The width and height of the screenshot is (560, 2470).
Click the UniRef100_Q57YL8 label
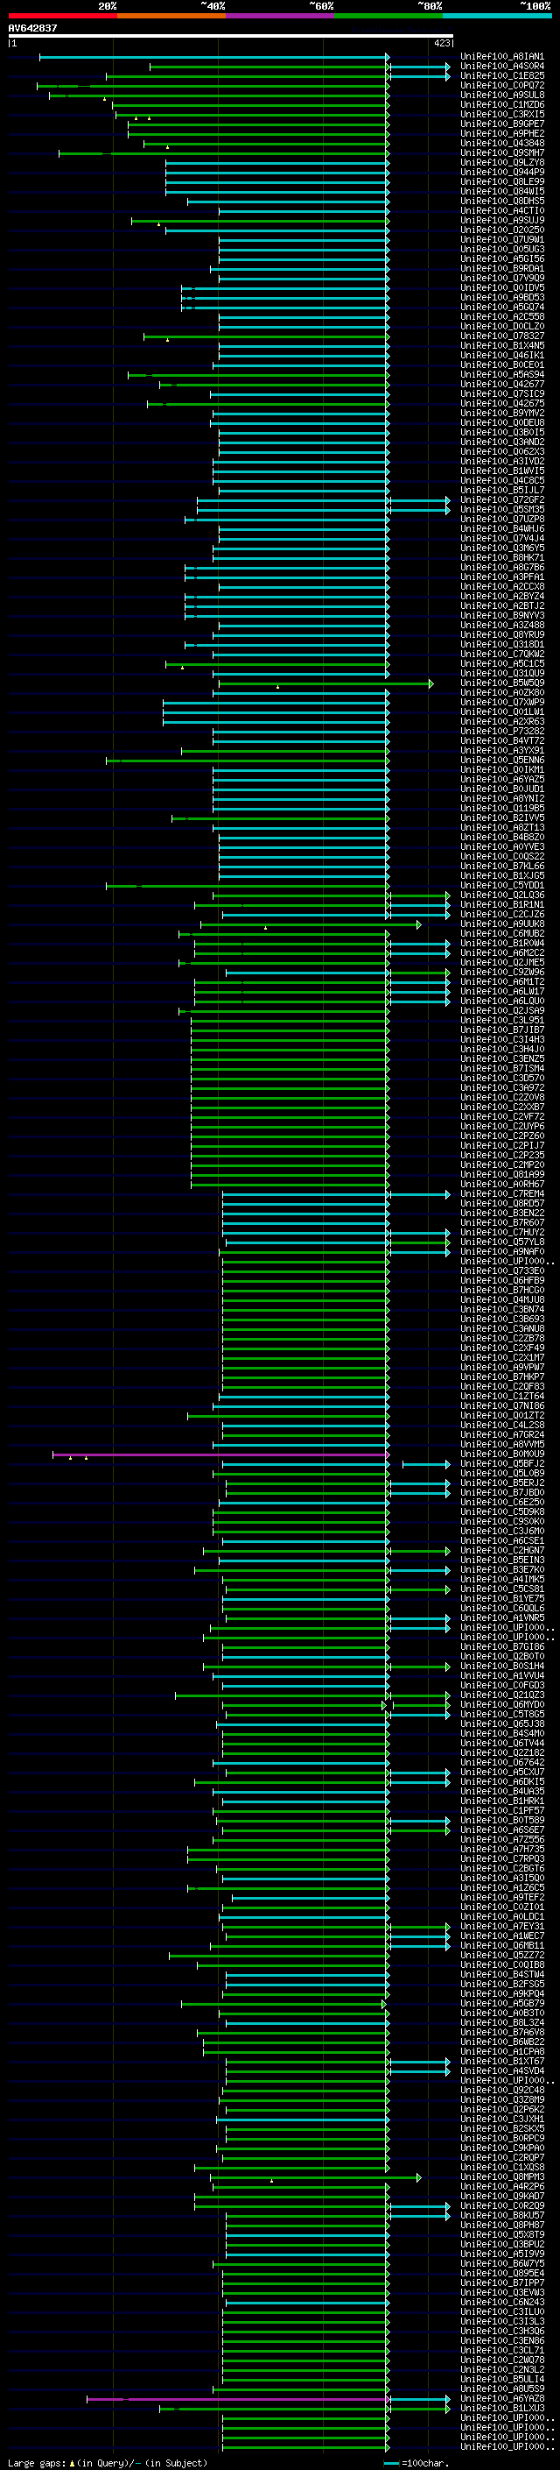pyautogui.click(x=502, y=1242)
